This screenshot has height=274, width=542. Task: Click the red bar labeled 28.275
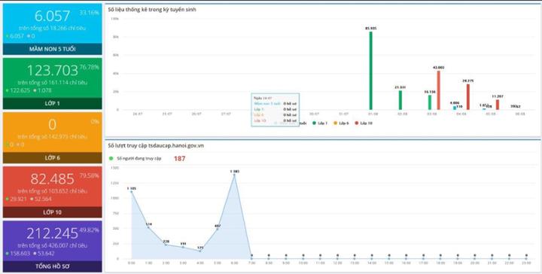468,97
